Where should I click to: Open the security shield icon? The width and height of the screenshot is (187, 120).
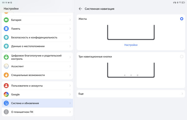[x=6, y=37]
